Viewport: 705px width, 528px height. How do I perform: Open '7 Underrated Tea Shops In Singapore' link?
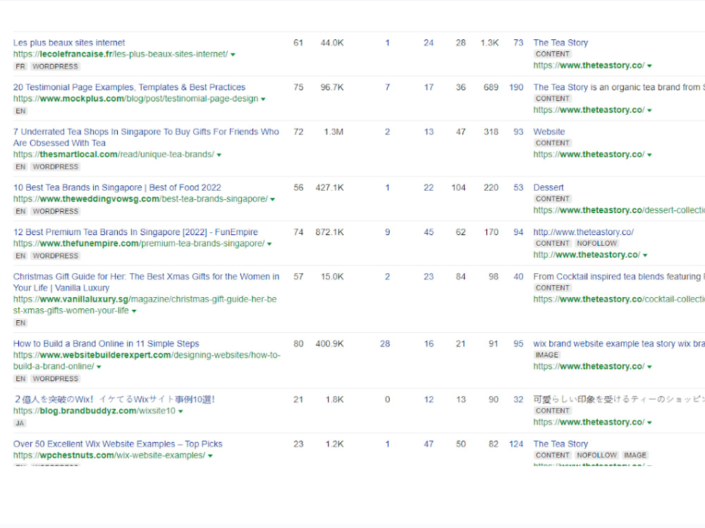click(146, 137)
